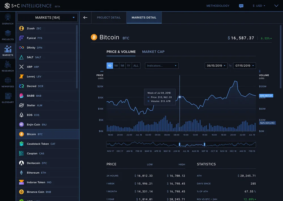The image size is (283, 201).
Task: Open the 07/15/2019 end date dropdown
Action: pos(245,66)
